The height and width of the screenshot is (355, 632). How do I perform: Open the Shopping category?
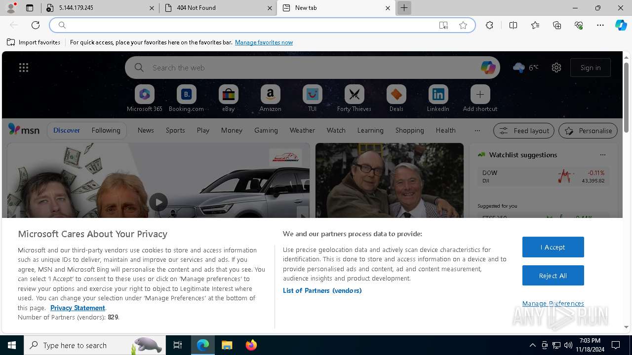point(410,130)
